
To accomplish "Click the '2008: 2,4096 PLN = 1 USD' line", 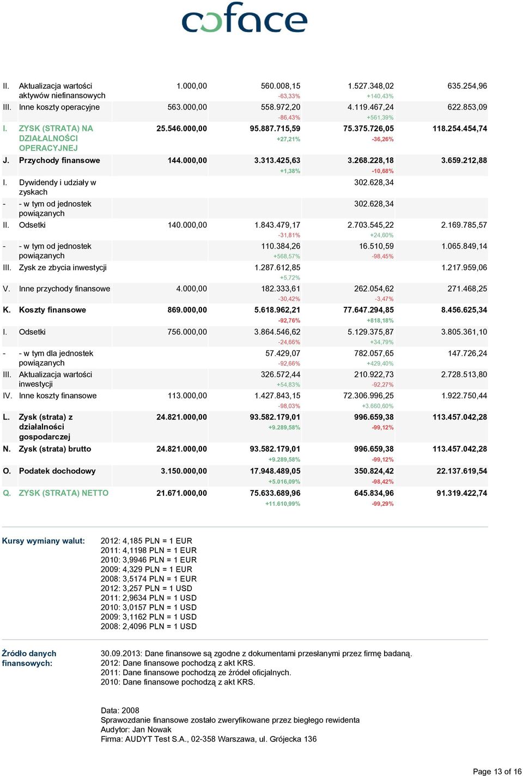I will click(x=149, y=627).
